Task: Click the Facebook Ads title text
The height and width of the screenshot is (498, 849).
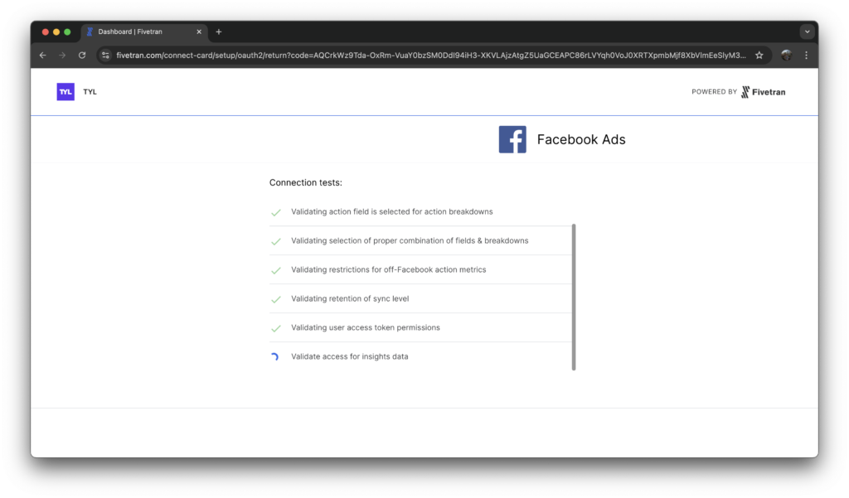Action: click(x=581, y=139)
